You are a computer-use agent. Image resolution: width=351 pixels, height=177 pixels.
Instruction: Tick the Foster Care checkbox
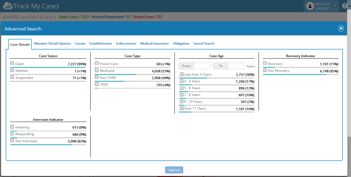click(97, 63)
